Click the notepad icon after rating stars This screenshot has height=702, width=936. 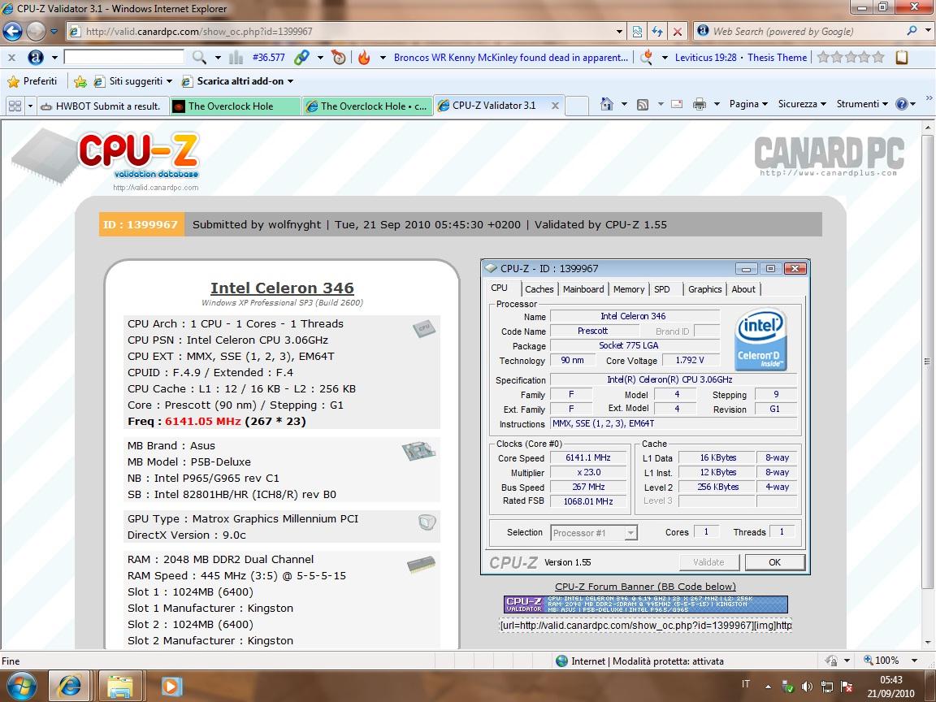click(x=901, y=58)
